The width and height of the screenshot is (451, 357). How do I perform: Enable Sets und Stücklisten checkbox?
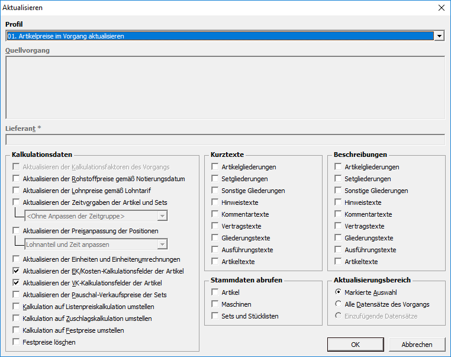click(x=215, y=316)
